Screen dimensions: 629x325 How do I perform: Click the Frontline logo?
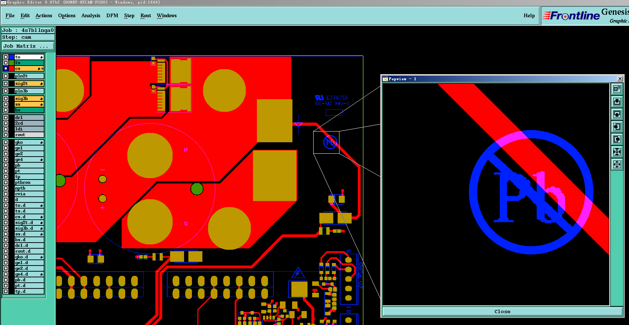(x=571, y=16)
